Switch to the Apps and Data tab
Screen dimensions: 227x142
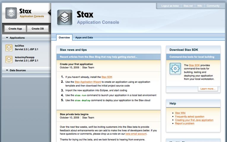click(84, 38)
